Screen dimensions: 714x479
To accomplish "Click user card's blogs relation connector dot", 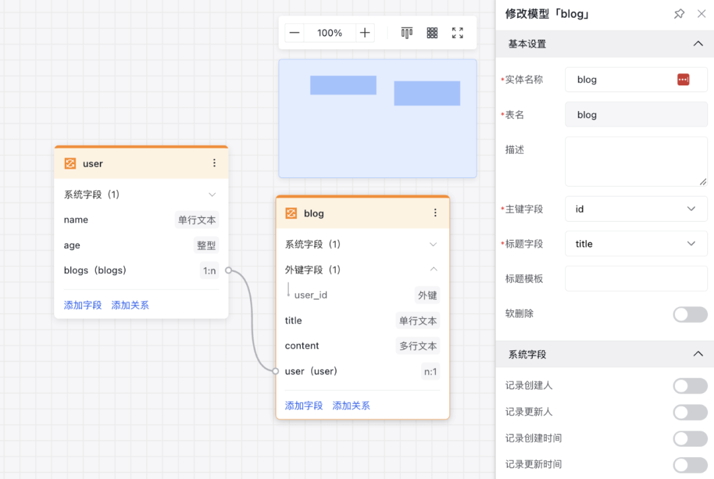I will point(229,270).
